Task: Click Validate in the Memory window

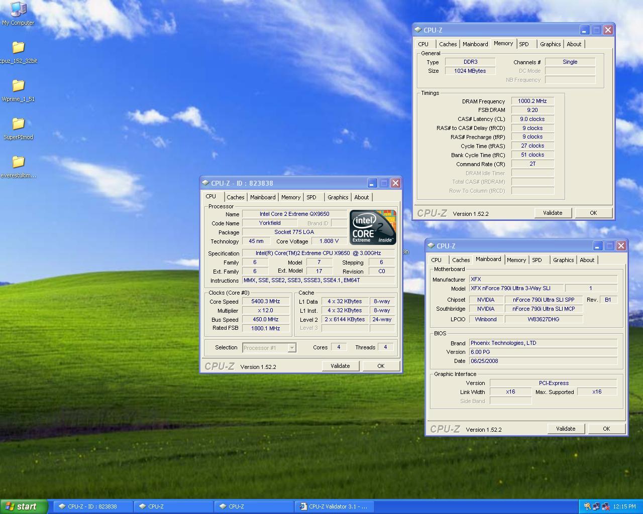Action: 553,213
